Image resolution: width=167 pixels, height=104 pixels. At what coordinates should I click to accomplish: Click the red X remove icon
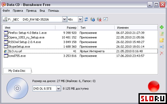coord(162,53)
